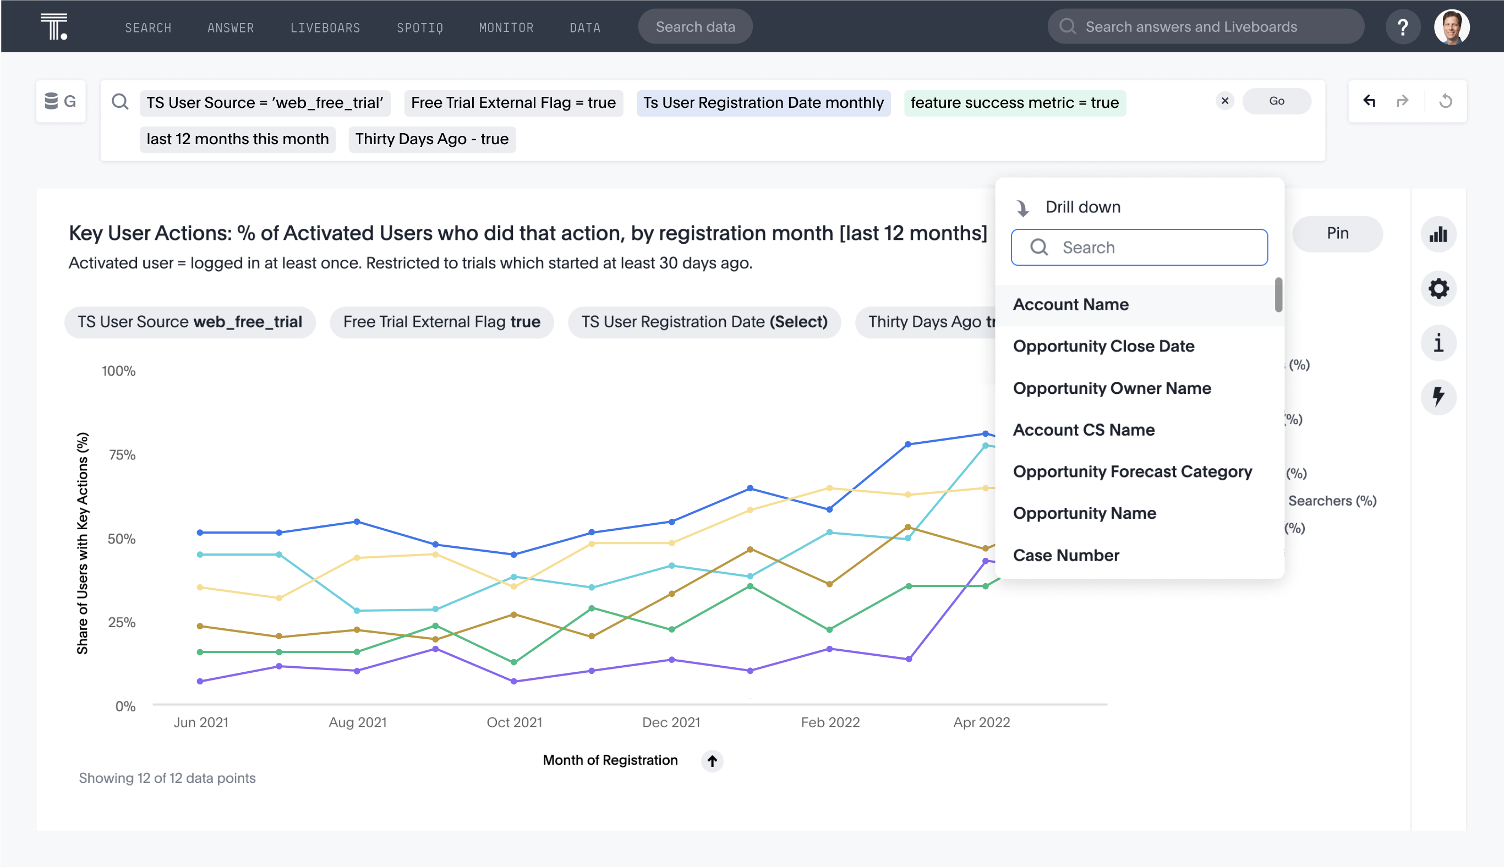
Task: Click TS User Registration Date monthly filter
Action: click(x=763, y=101)
